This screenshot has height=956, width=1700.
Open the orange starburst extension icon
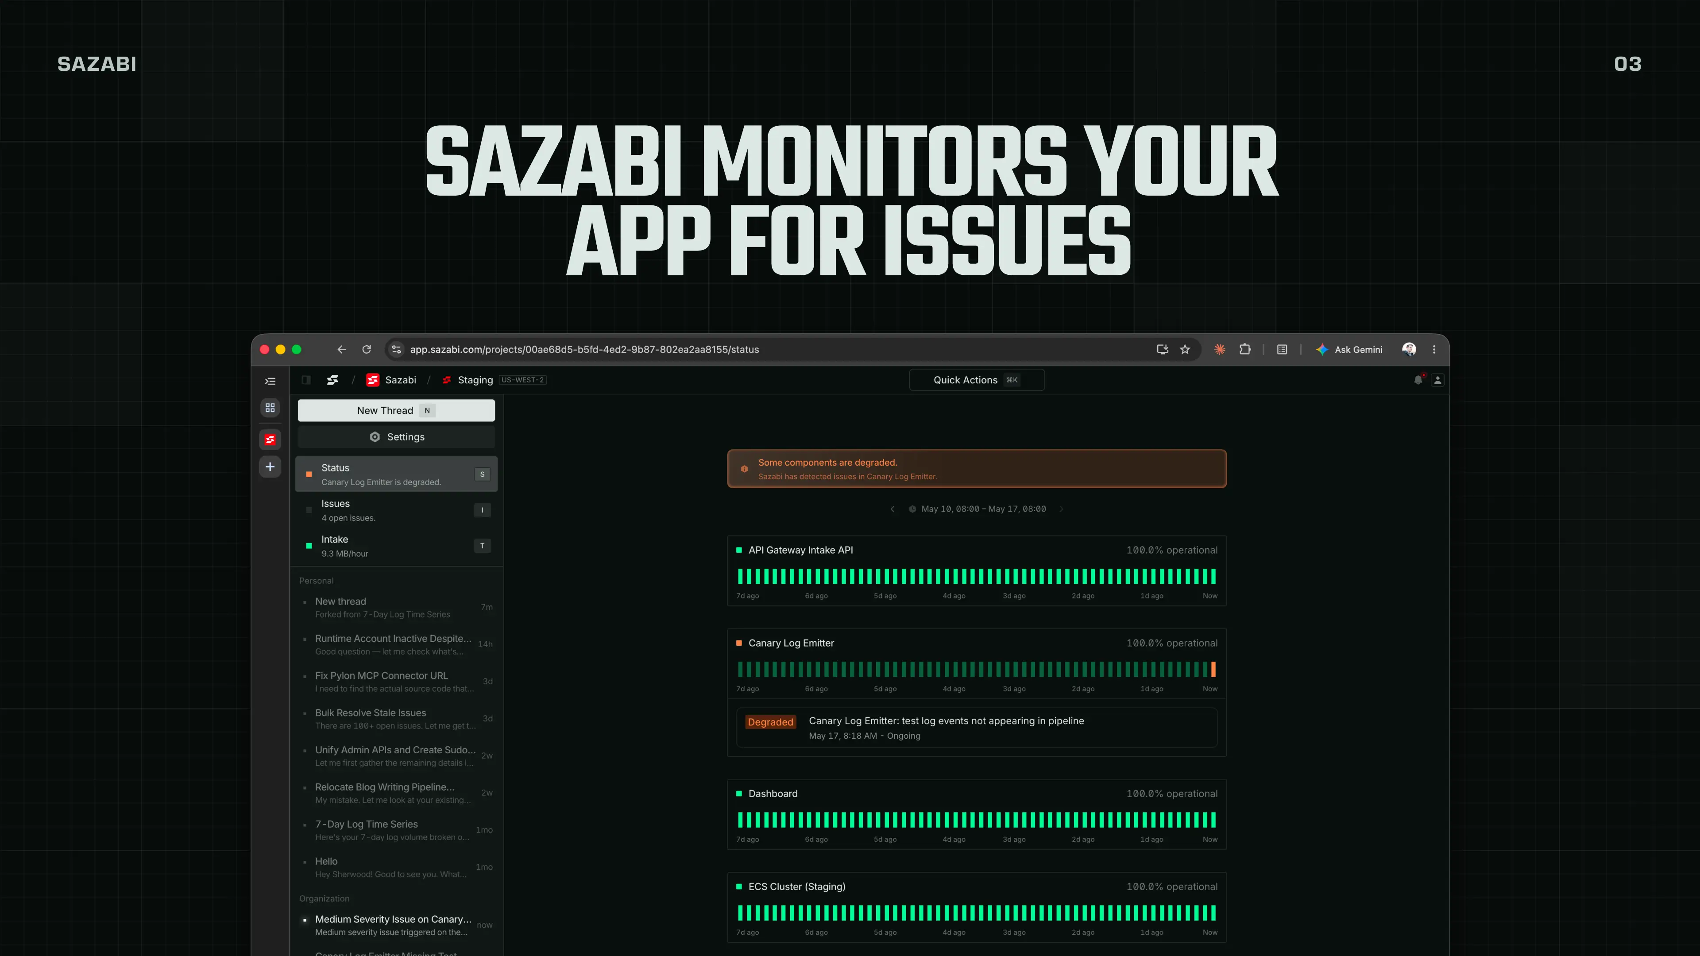(x=1220, y=350)
